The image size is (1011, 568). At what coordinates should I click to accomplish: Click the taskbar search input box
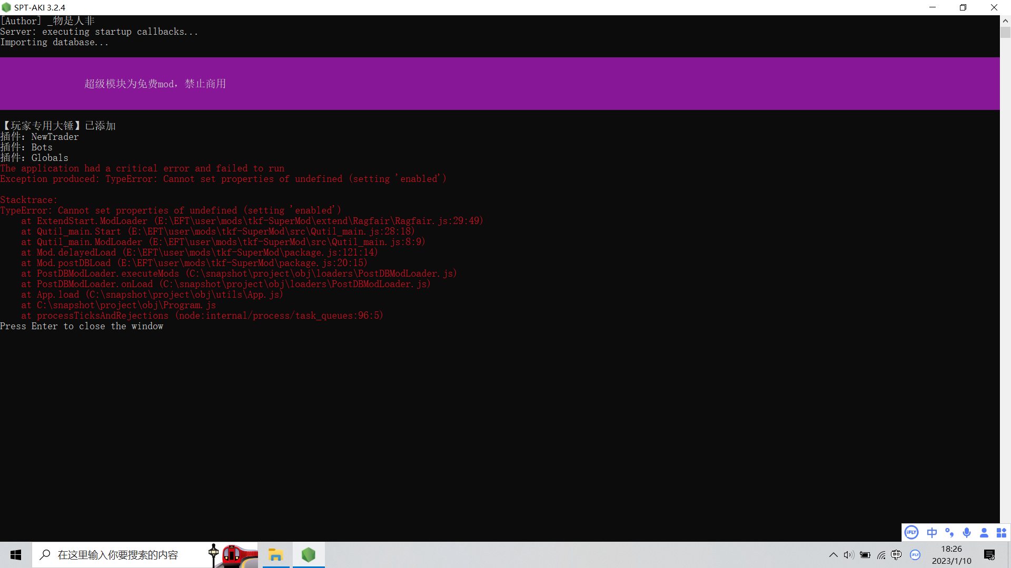118,555
